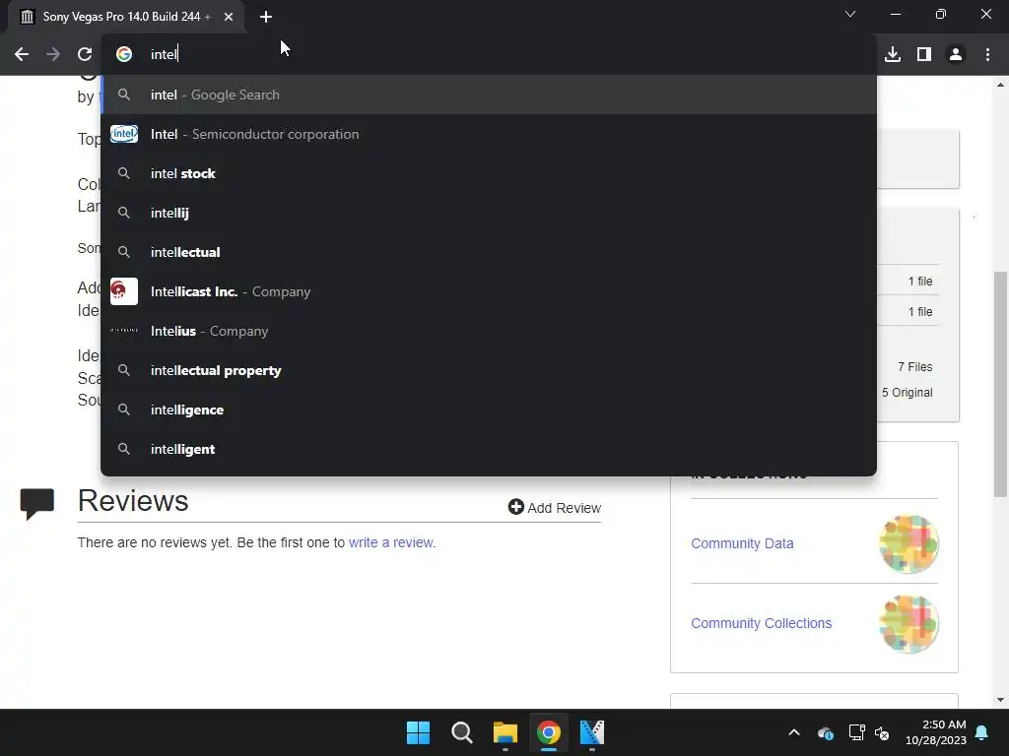
Task: Close the Sony Vegas Pro tab
Action: [229, 17]
